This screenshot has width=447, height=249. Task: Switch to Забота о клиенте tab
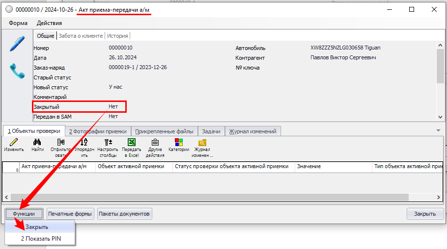(x=81, y=36)
